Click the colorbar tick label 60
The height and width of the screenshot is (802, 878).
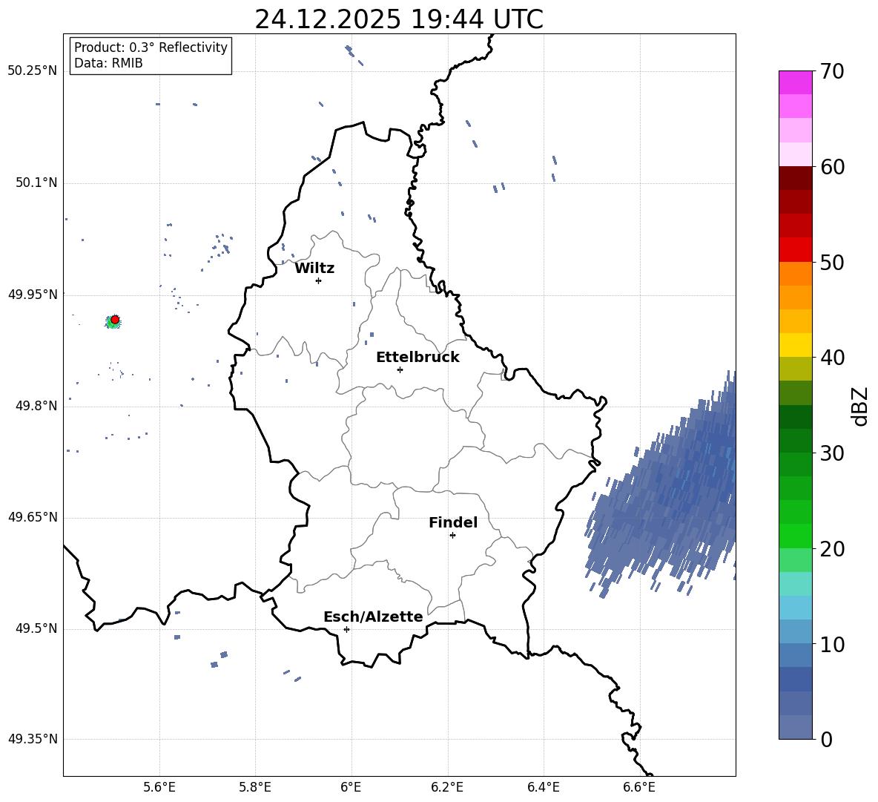[832, 167]
